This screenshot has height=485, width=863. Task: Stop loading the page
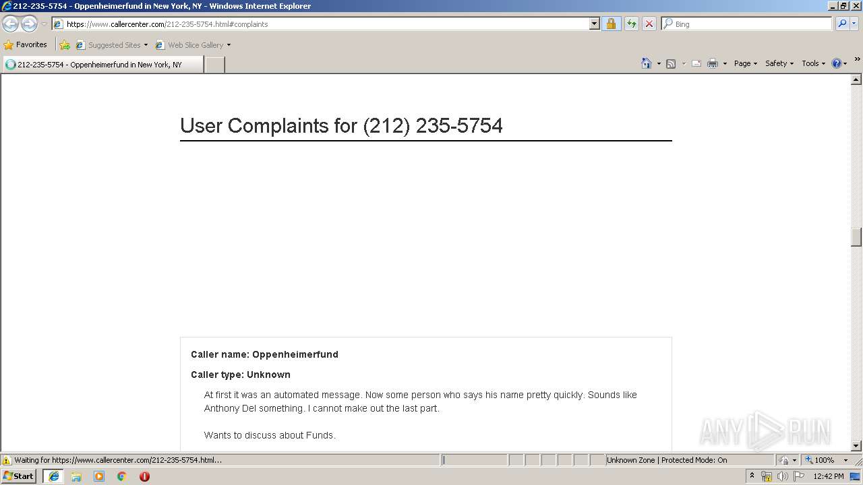point(649,24)
